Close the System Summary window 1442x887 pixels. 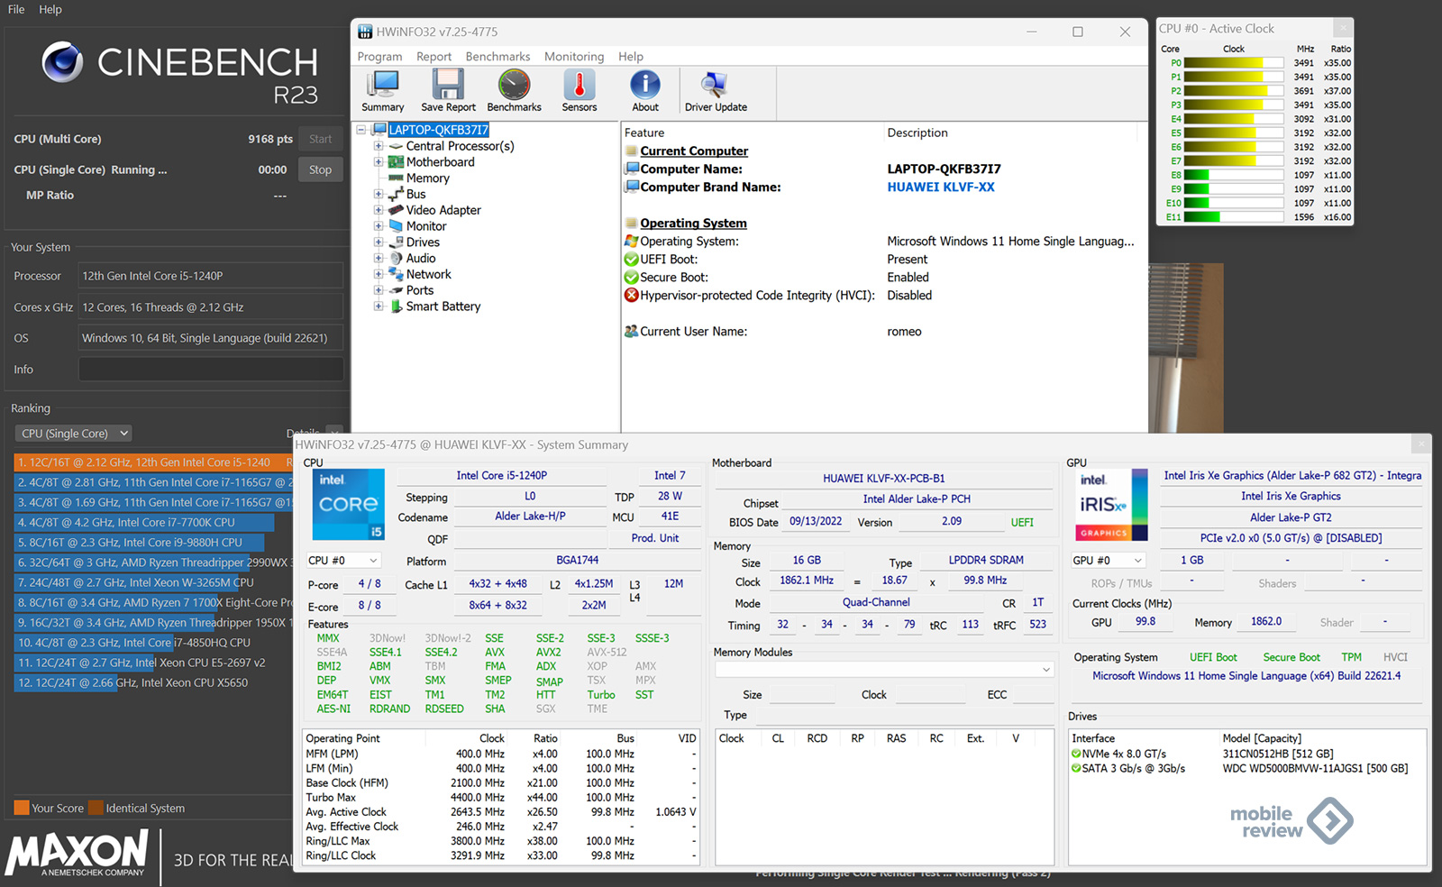pos(1421,443)
